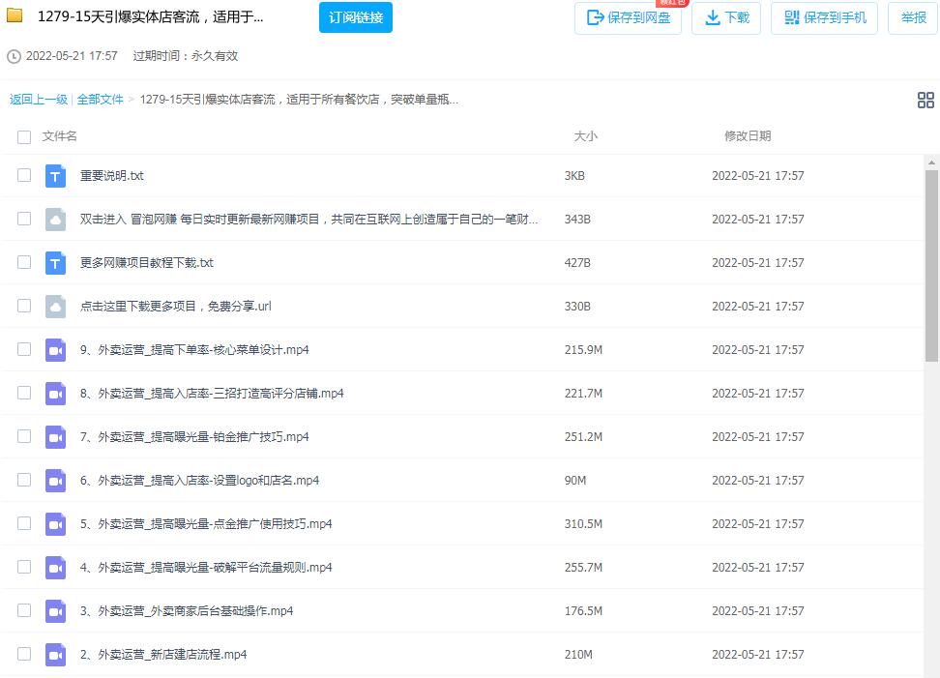Switch to grid view layout icon
Viewport: 940px width, 678px height.
[925, 101]
